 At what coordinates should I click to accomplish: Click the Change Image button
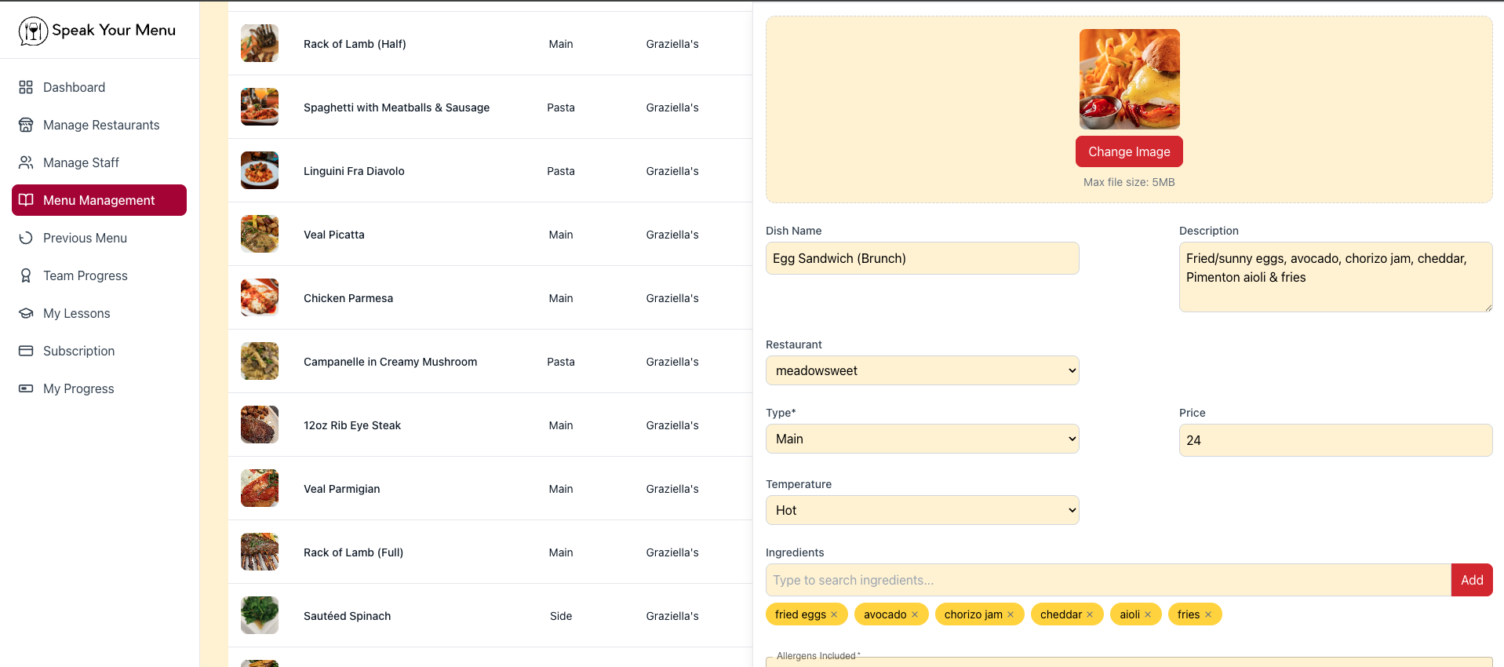click(1129, 151)
